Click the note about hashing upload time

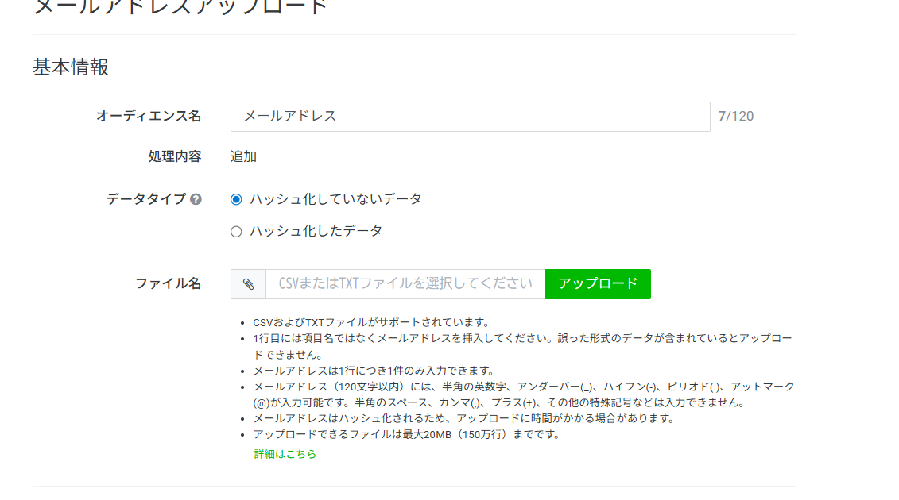pyautogui.click(x=463, y=418)
